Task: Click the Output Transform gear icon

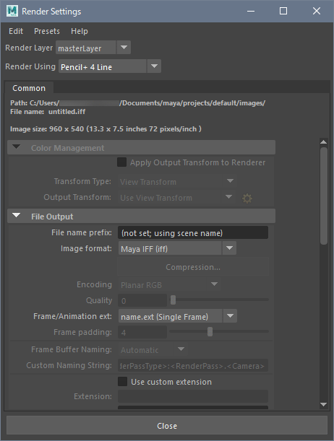Action: 247,198
